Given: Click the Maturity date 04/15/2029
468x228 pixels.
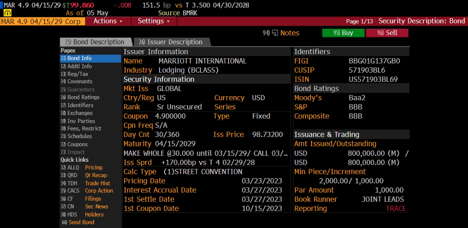Looking at the screenshot, I should [175, 144].
